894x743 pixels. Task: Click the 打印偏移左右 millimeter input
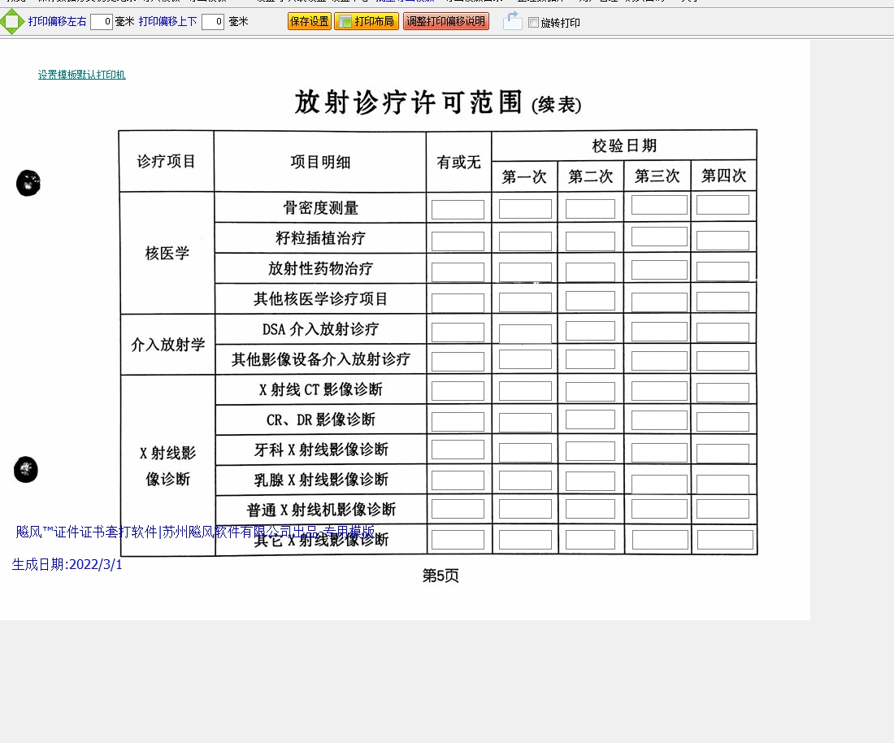(x=102, y=22)
